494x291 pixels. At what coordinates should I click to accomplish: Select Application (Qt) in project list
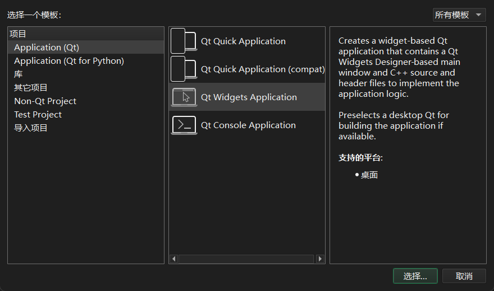click(x=86, y=48)
